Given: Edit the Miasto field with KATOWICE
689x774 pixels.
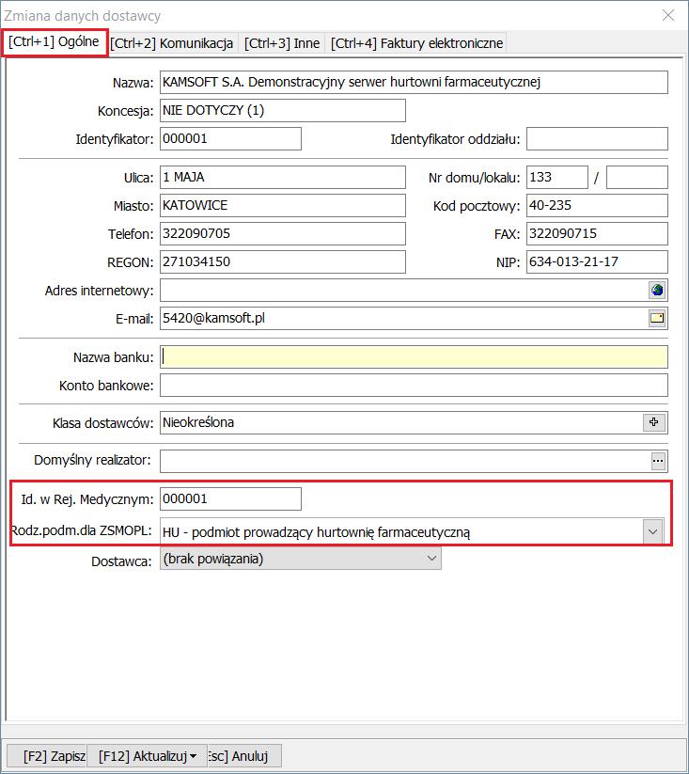Looking at the screenshot, I should (283, 205).
